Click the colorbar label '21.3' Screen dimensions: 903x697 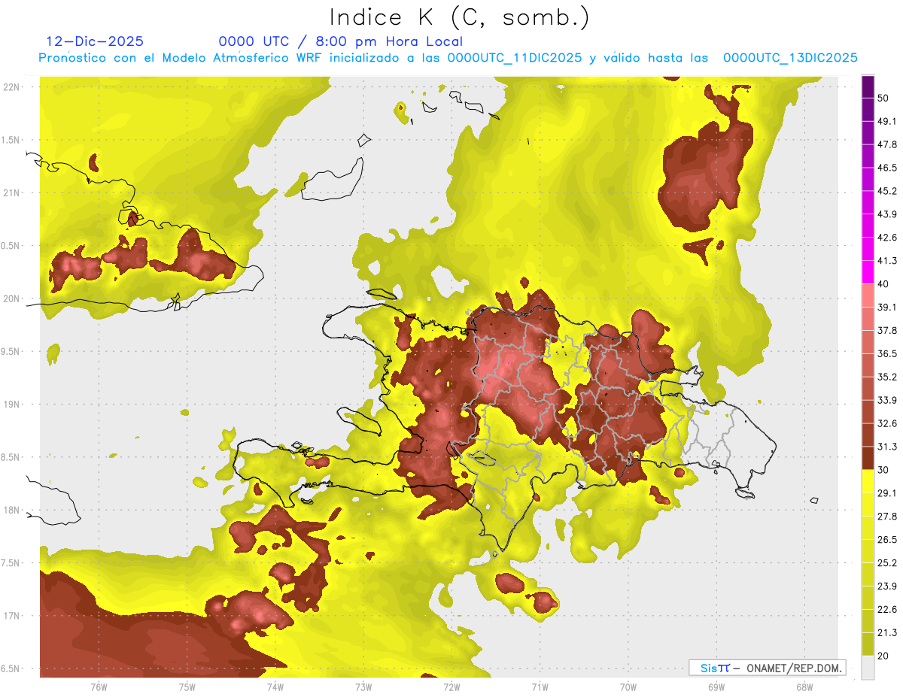[x=887, y=633]
